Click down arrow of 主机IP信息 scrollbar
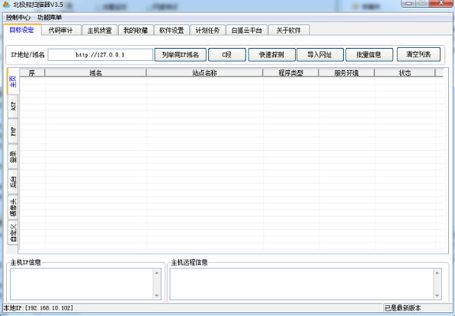Screen dimensions: 455x316 point(157,295)
